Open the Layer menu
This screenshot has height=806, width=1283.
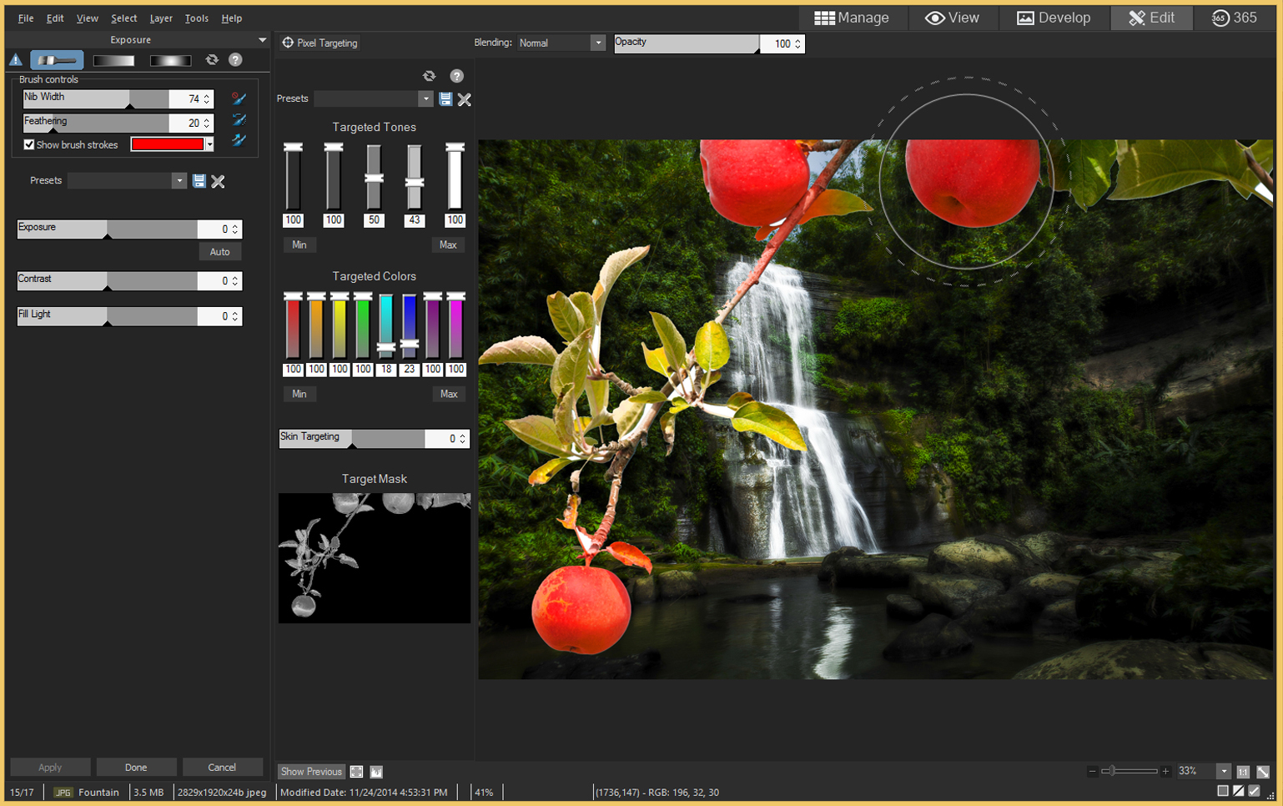(x=161, y=18)
